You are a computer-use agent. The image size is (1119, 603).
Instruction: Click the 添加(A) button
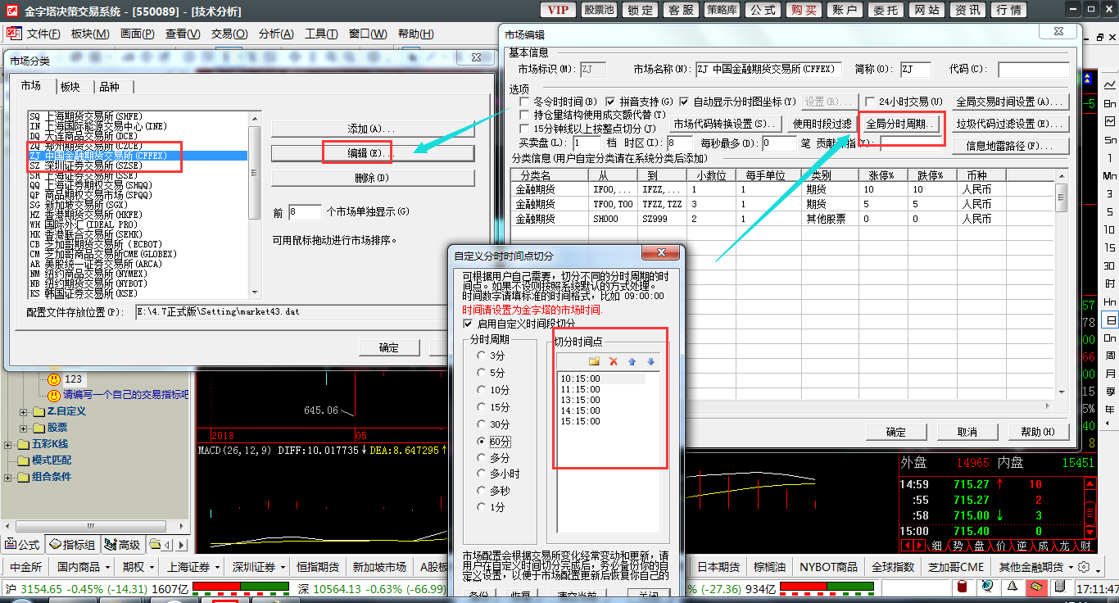coord(373,129)
